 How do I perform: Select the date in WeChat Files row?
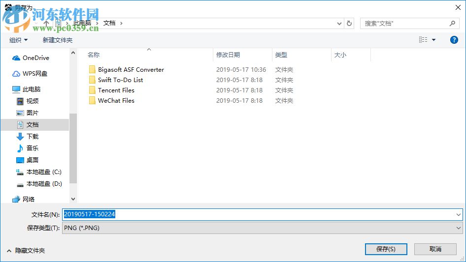(x=239, y=101)
